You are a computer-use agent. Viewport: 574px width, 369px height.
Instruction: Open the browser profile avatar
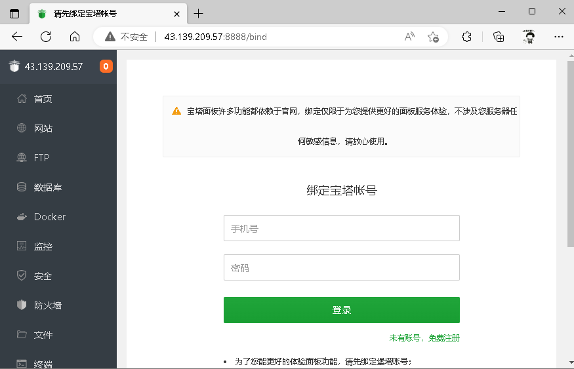point(529,37)
